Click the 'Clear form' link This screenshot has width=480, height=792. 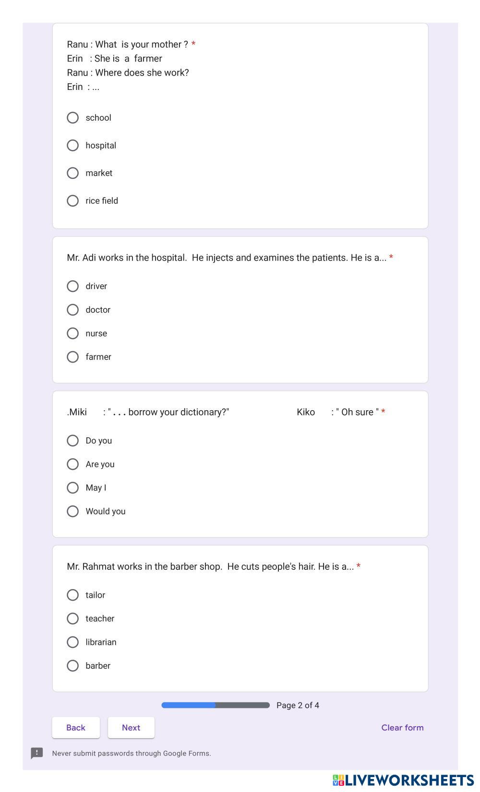coord(402,728)
